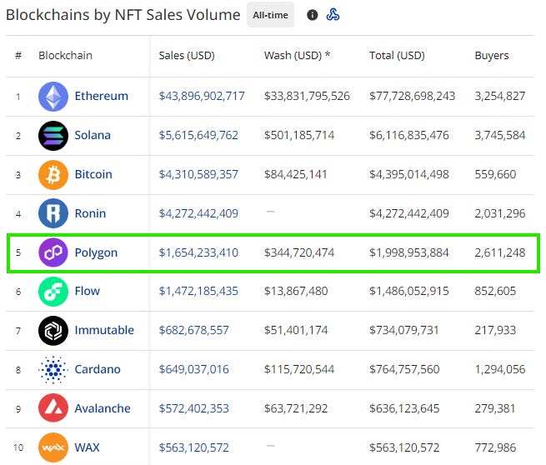This screenshot has height=465, width=546.
Task: Click Polygon sales value $1,654,233,410
Action: coord(198,252)
